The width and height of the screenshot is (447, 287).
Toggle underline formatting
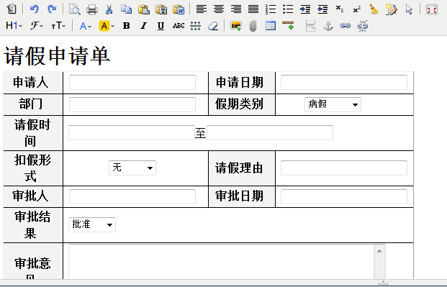pyautogui.click(x=161, y=26)
